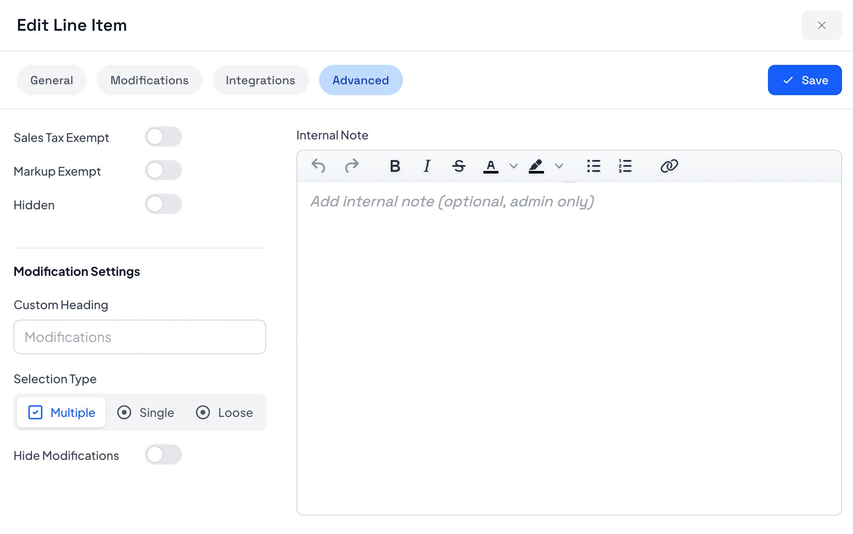The image size is (853, 534).
Task: Apply italic formatting in the internal note
Action: [x=426, y=166]
